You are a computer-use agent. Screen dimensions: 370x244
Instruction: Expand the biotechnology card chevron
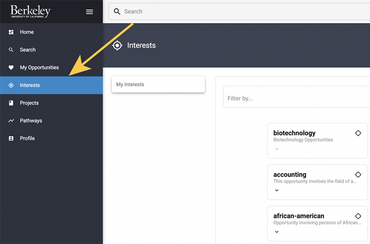tap(277, 149)
